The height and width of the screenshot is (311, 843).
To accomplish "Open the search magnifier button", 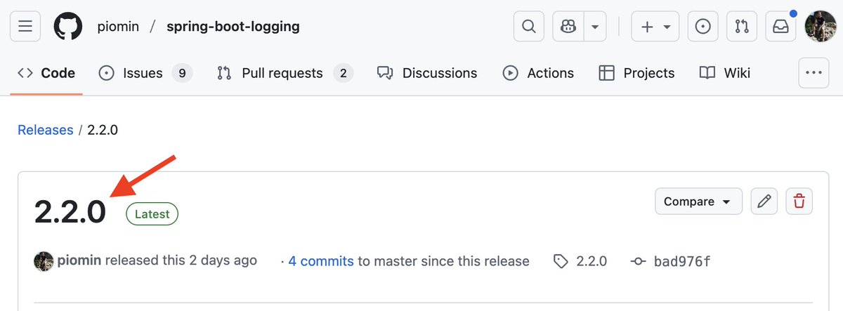I will pos(529,27).
